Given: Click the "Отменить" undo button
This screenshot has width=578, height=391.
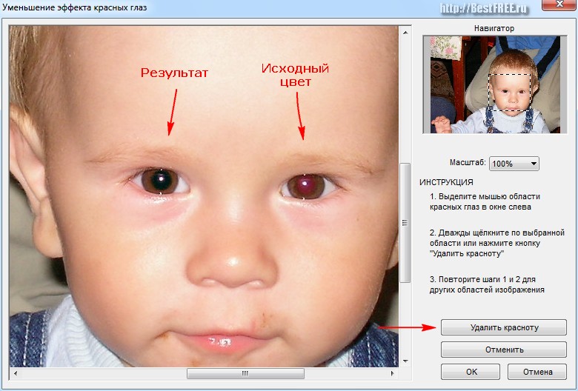Looking at the screenshot, I should 504,350.
